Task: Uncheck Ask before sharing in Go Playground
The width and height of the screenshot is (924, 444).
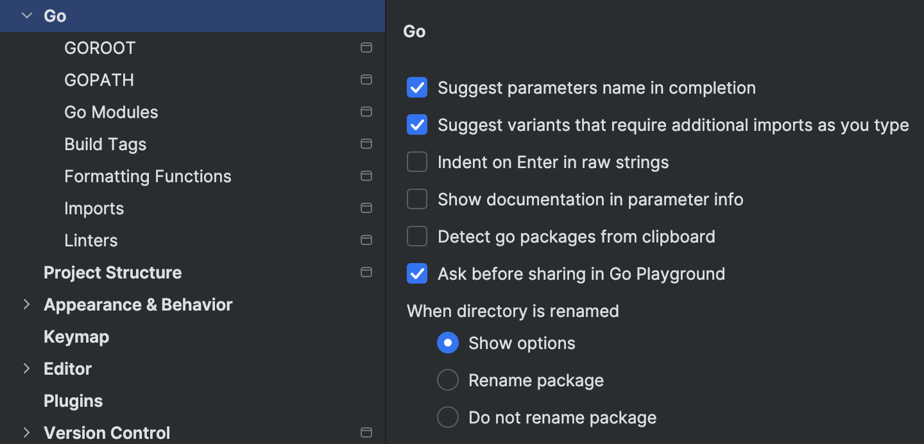Action: [x=416, y=273]
